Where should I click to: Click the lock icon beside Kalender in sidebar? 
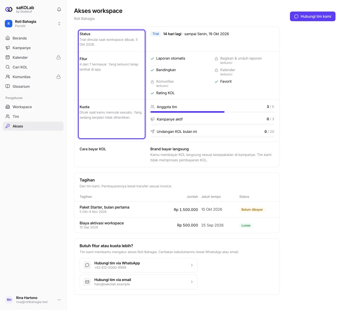(58, 57)
